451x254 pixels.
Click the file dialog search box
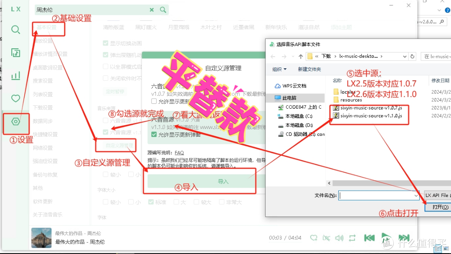(x=436, y=57)
